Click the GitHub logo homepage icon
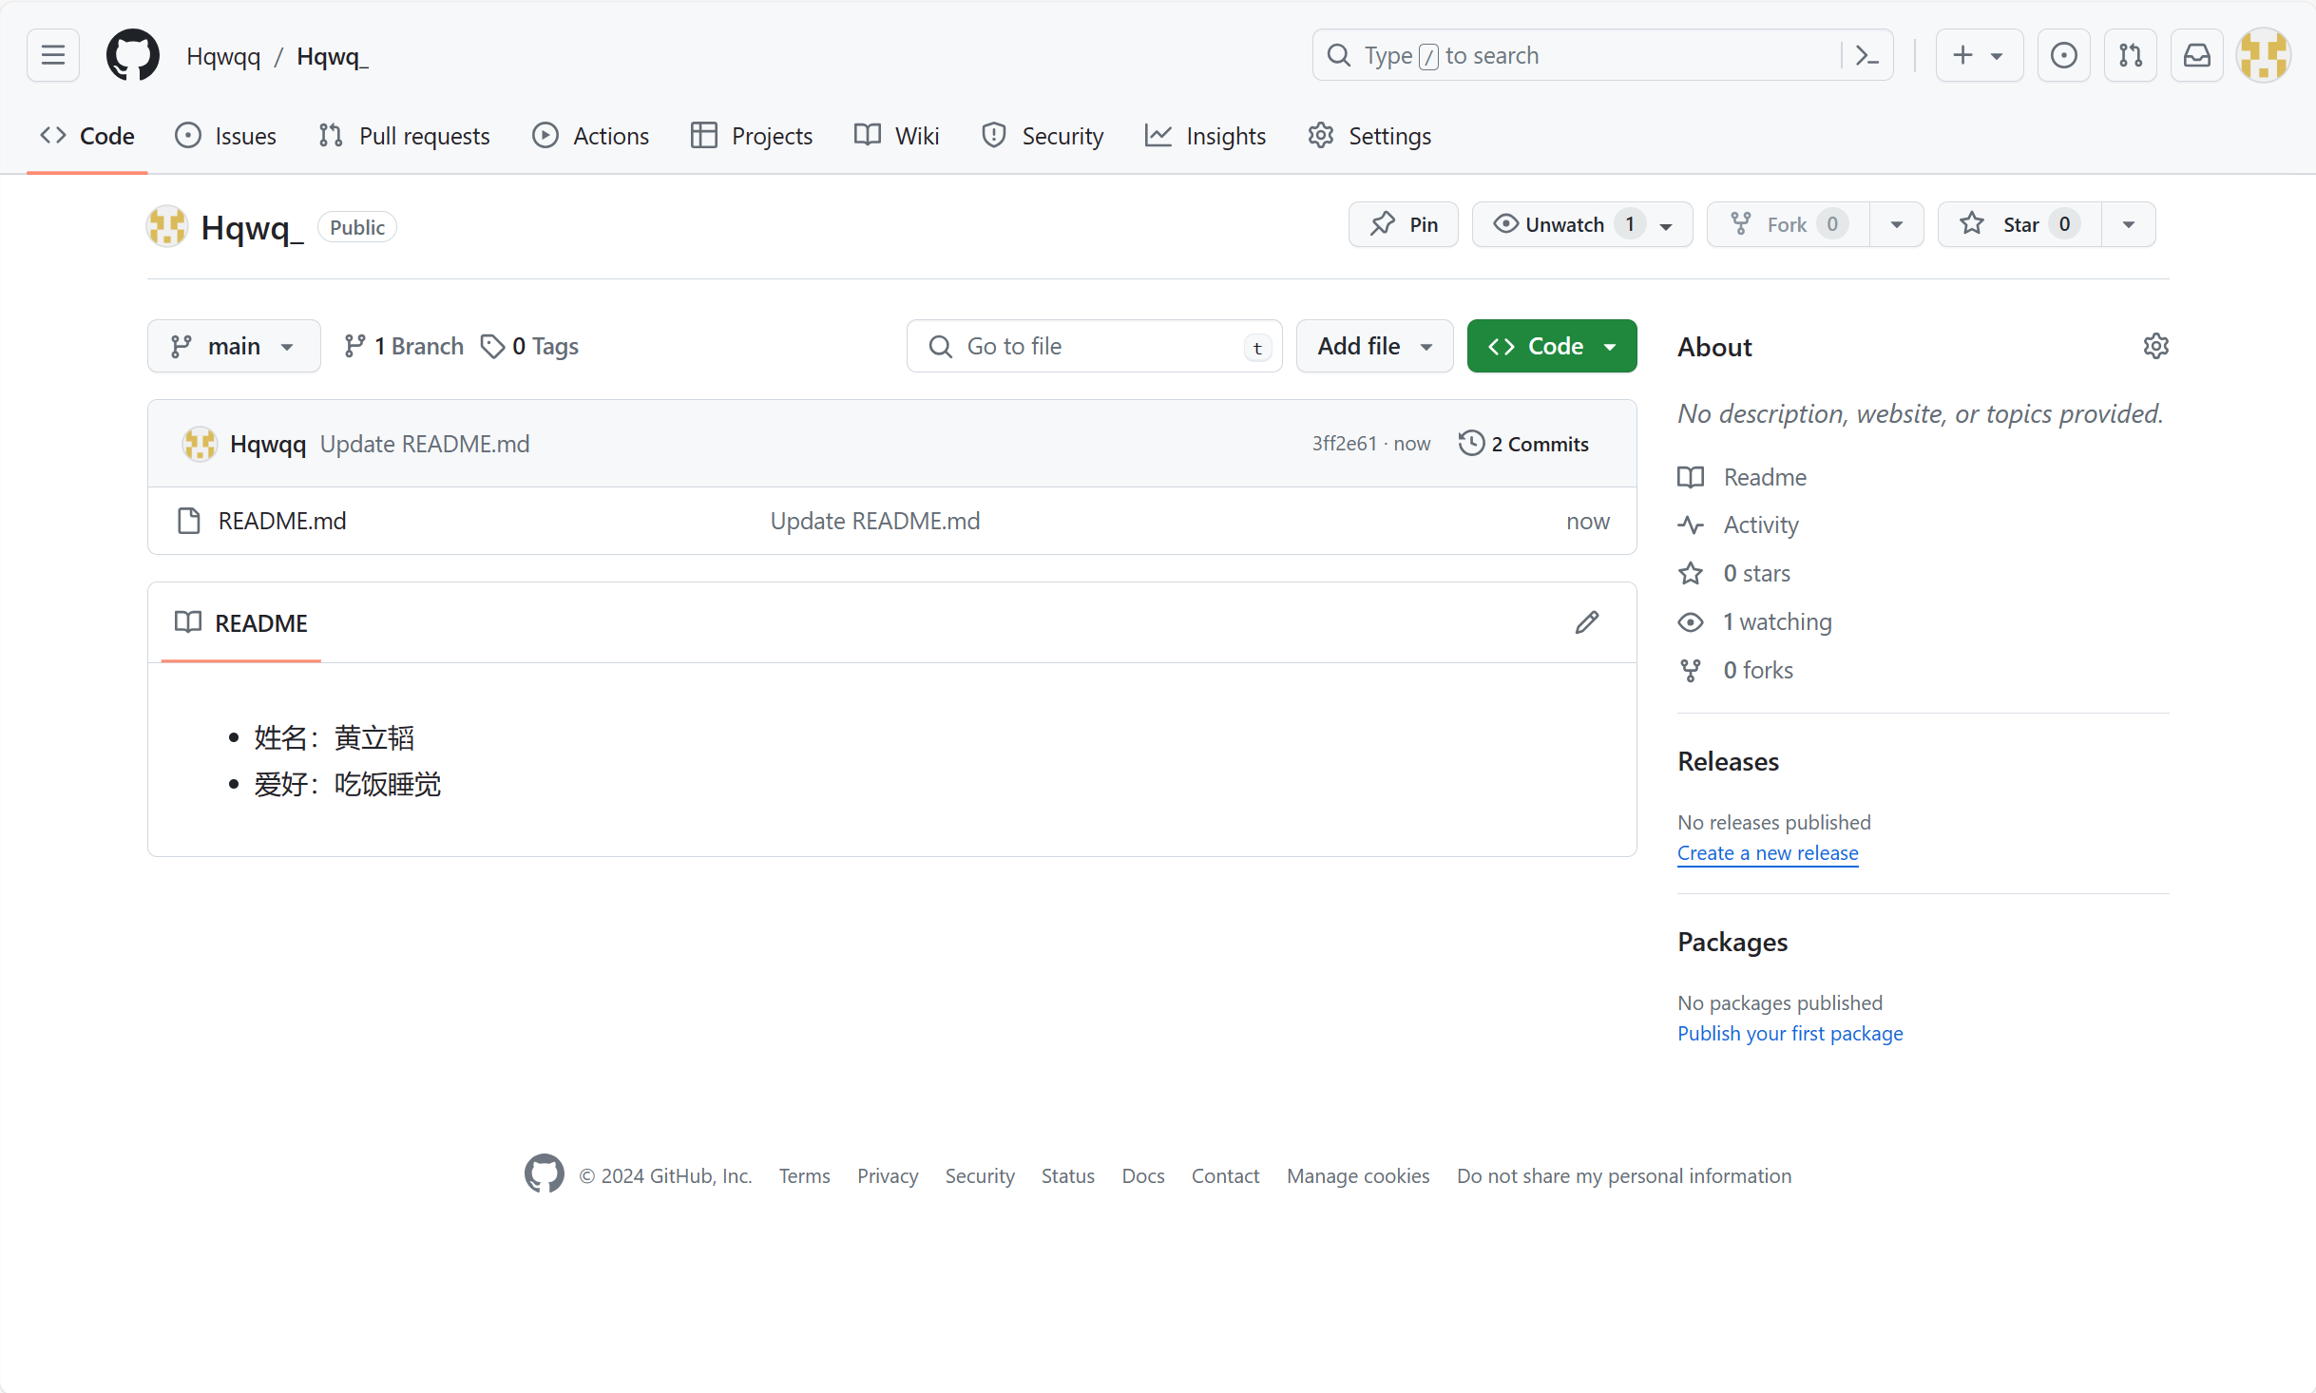This screenshot has width=2316, height=1393. (133, 55)
